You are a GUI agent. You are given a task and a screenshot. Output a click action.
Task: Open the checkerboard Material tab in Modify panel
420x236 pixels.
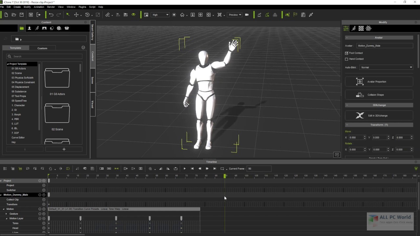pyautogui.click(x=361, y=29)
